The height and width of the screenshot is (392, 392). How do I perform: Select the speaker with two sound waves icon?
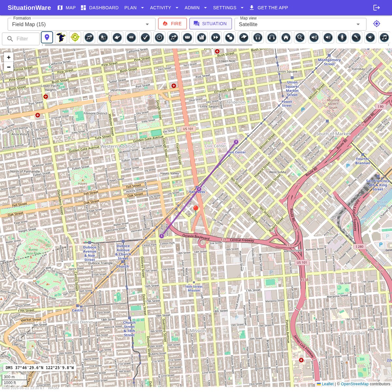(328, 38)
